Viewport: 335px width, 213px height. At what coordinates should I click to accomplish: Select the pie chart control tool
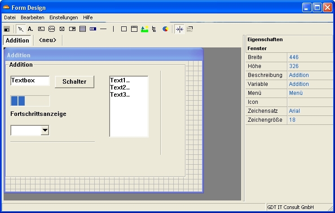click(165, 29)
